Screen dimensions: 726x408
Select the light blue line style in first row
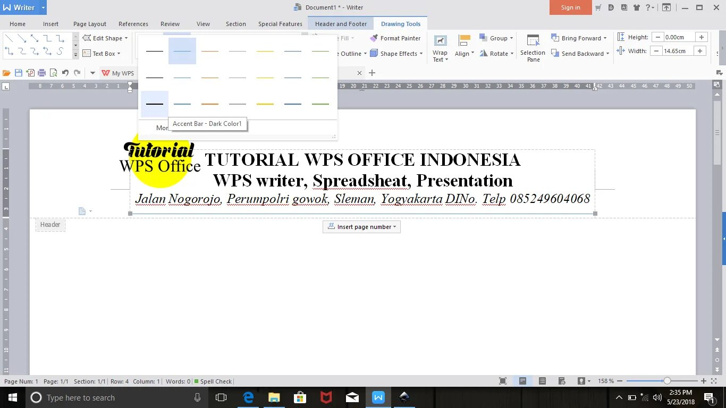tap(182, 51)
